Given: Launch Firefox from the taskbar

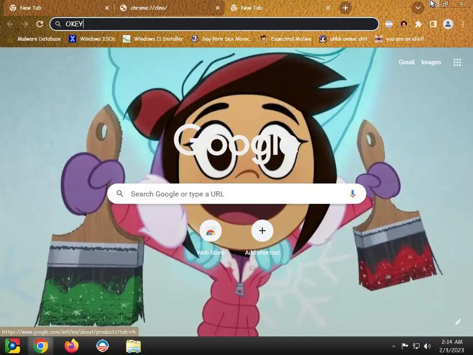Looking at the screenshot, I should click(x=72, y=346).
